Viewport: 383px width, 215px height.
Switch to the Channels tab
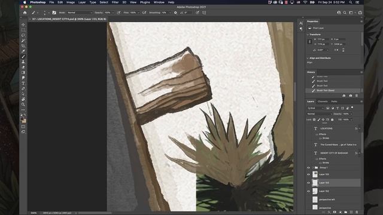323,102
